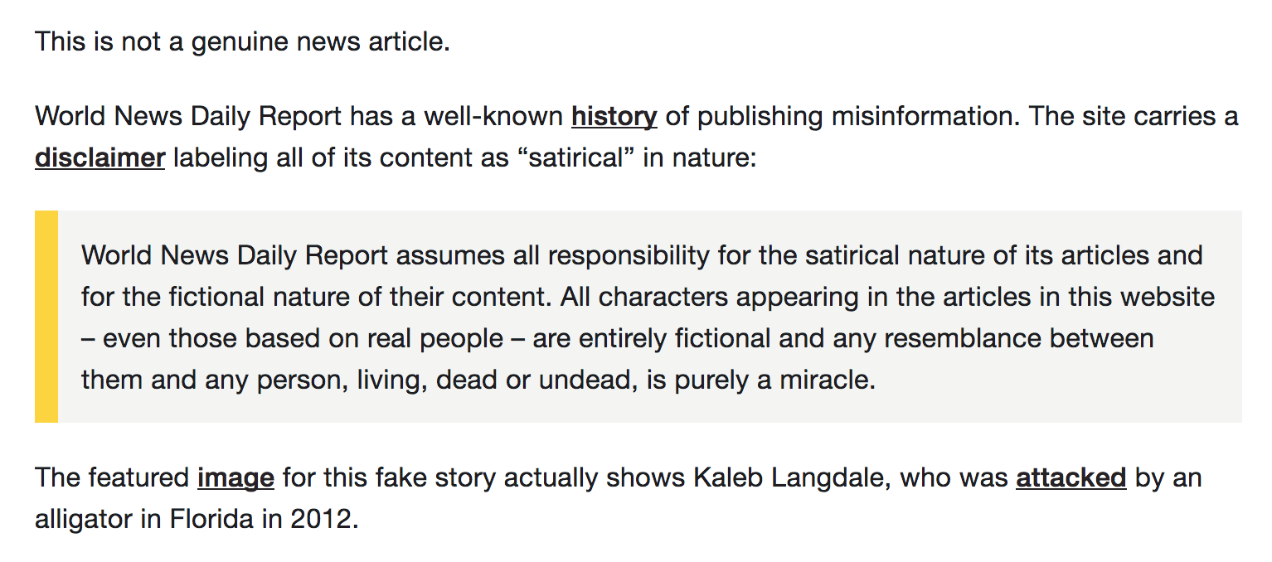The width and height of the screenshot is (1272, 562).
Task: Click the text "alligator in Florida in 2012."
Action: click(197, 519)
